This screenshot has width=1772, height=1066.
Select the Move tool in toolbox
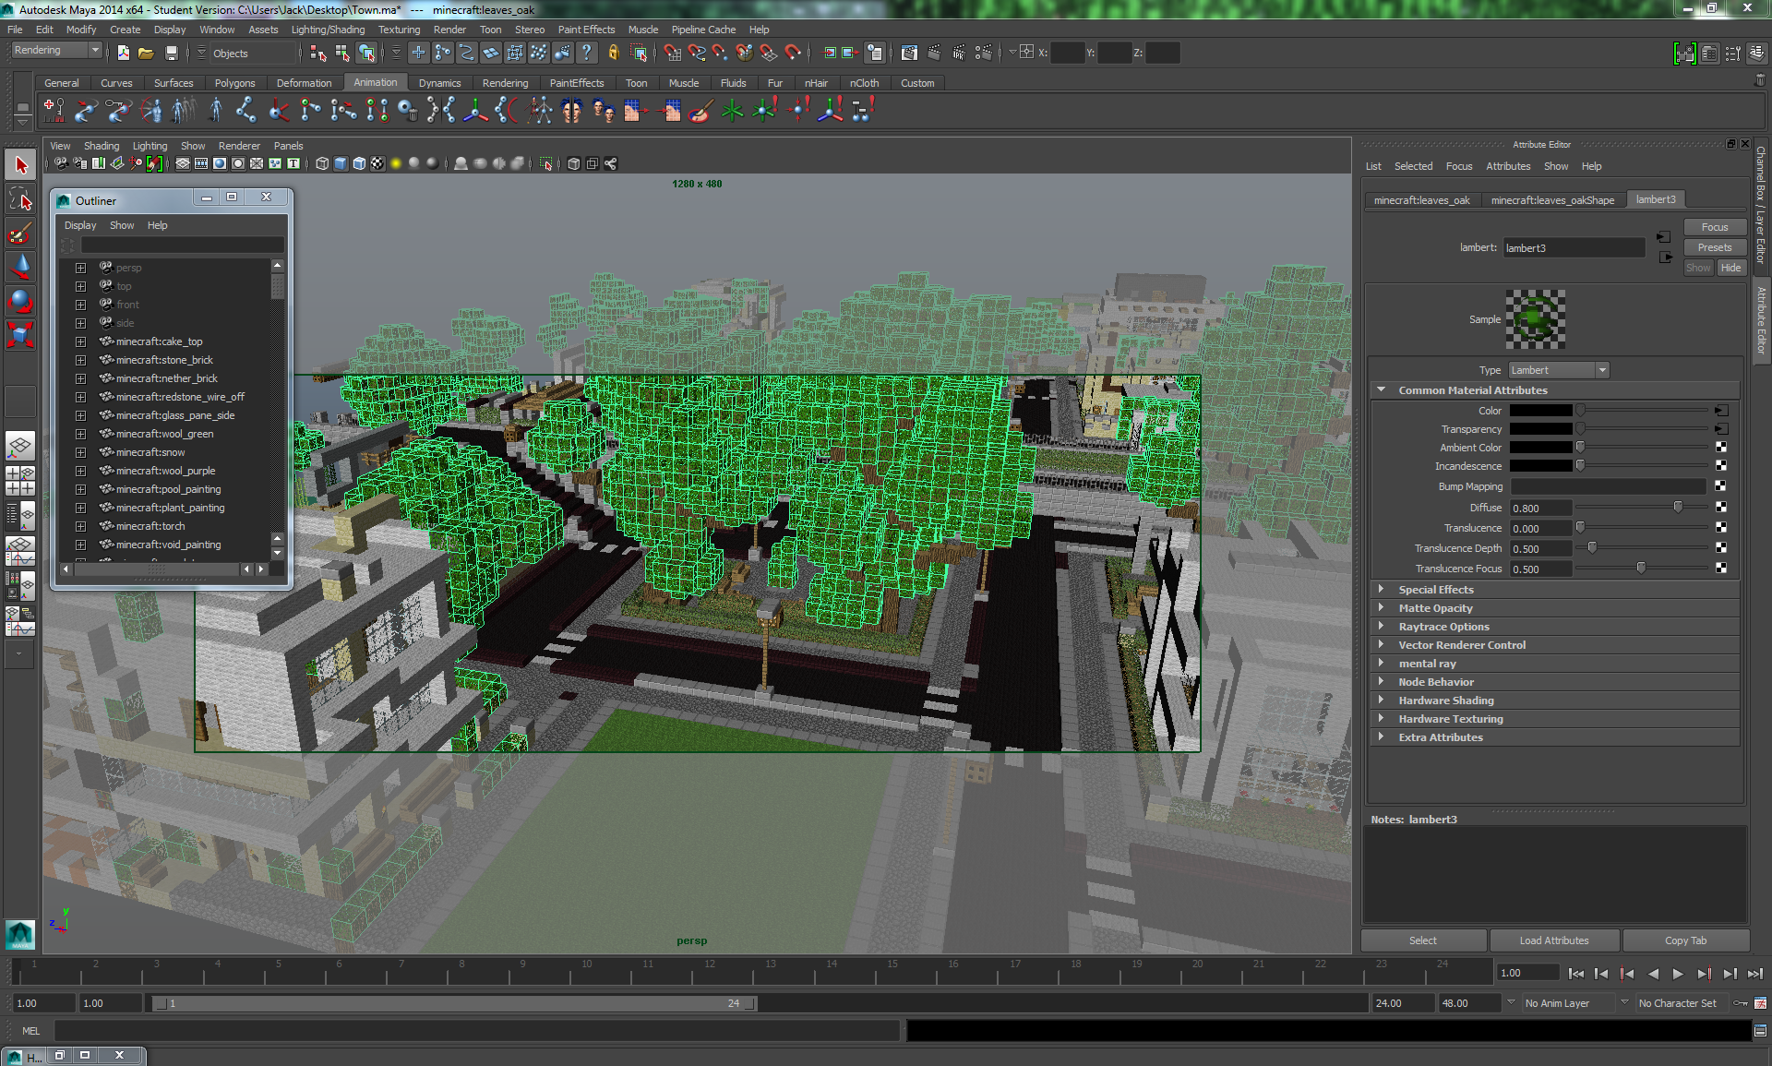pos(20,267)
